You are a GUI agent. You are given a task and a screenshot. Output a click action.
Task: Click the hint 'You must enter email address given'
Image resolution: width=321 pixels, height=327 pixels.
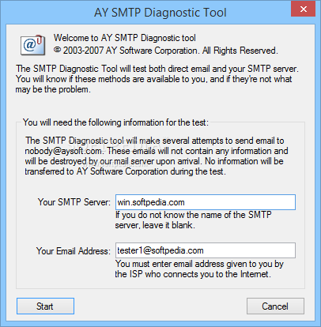(x=199, y=269)
